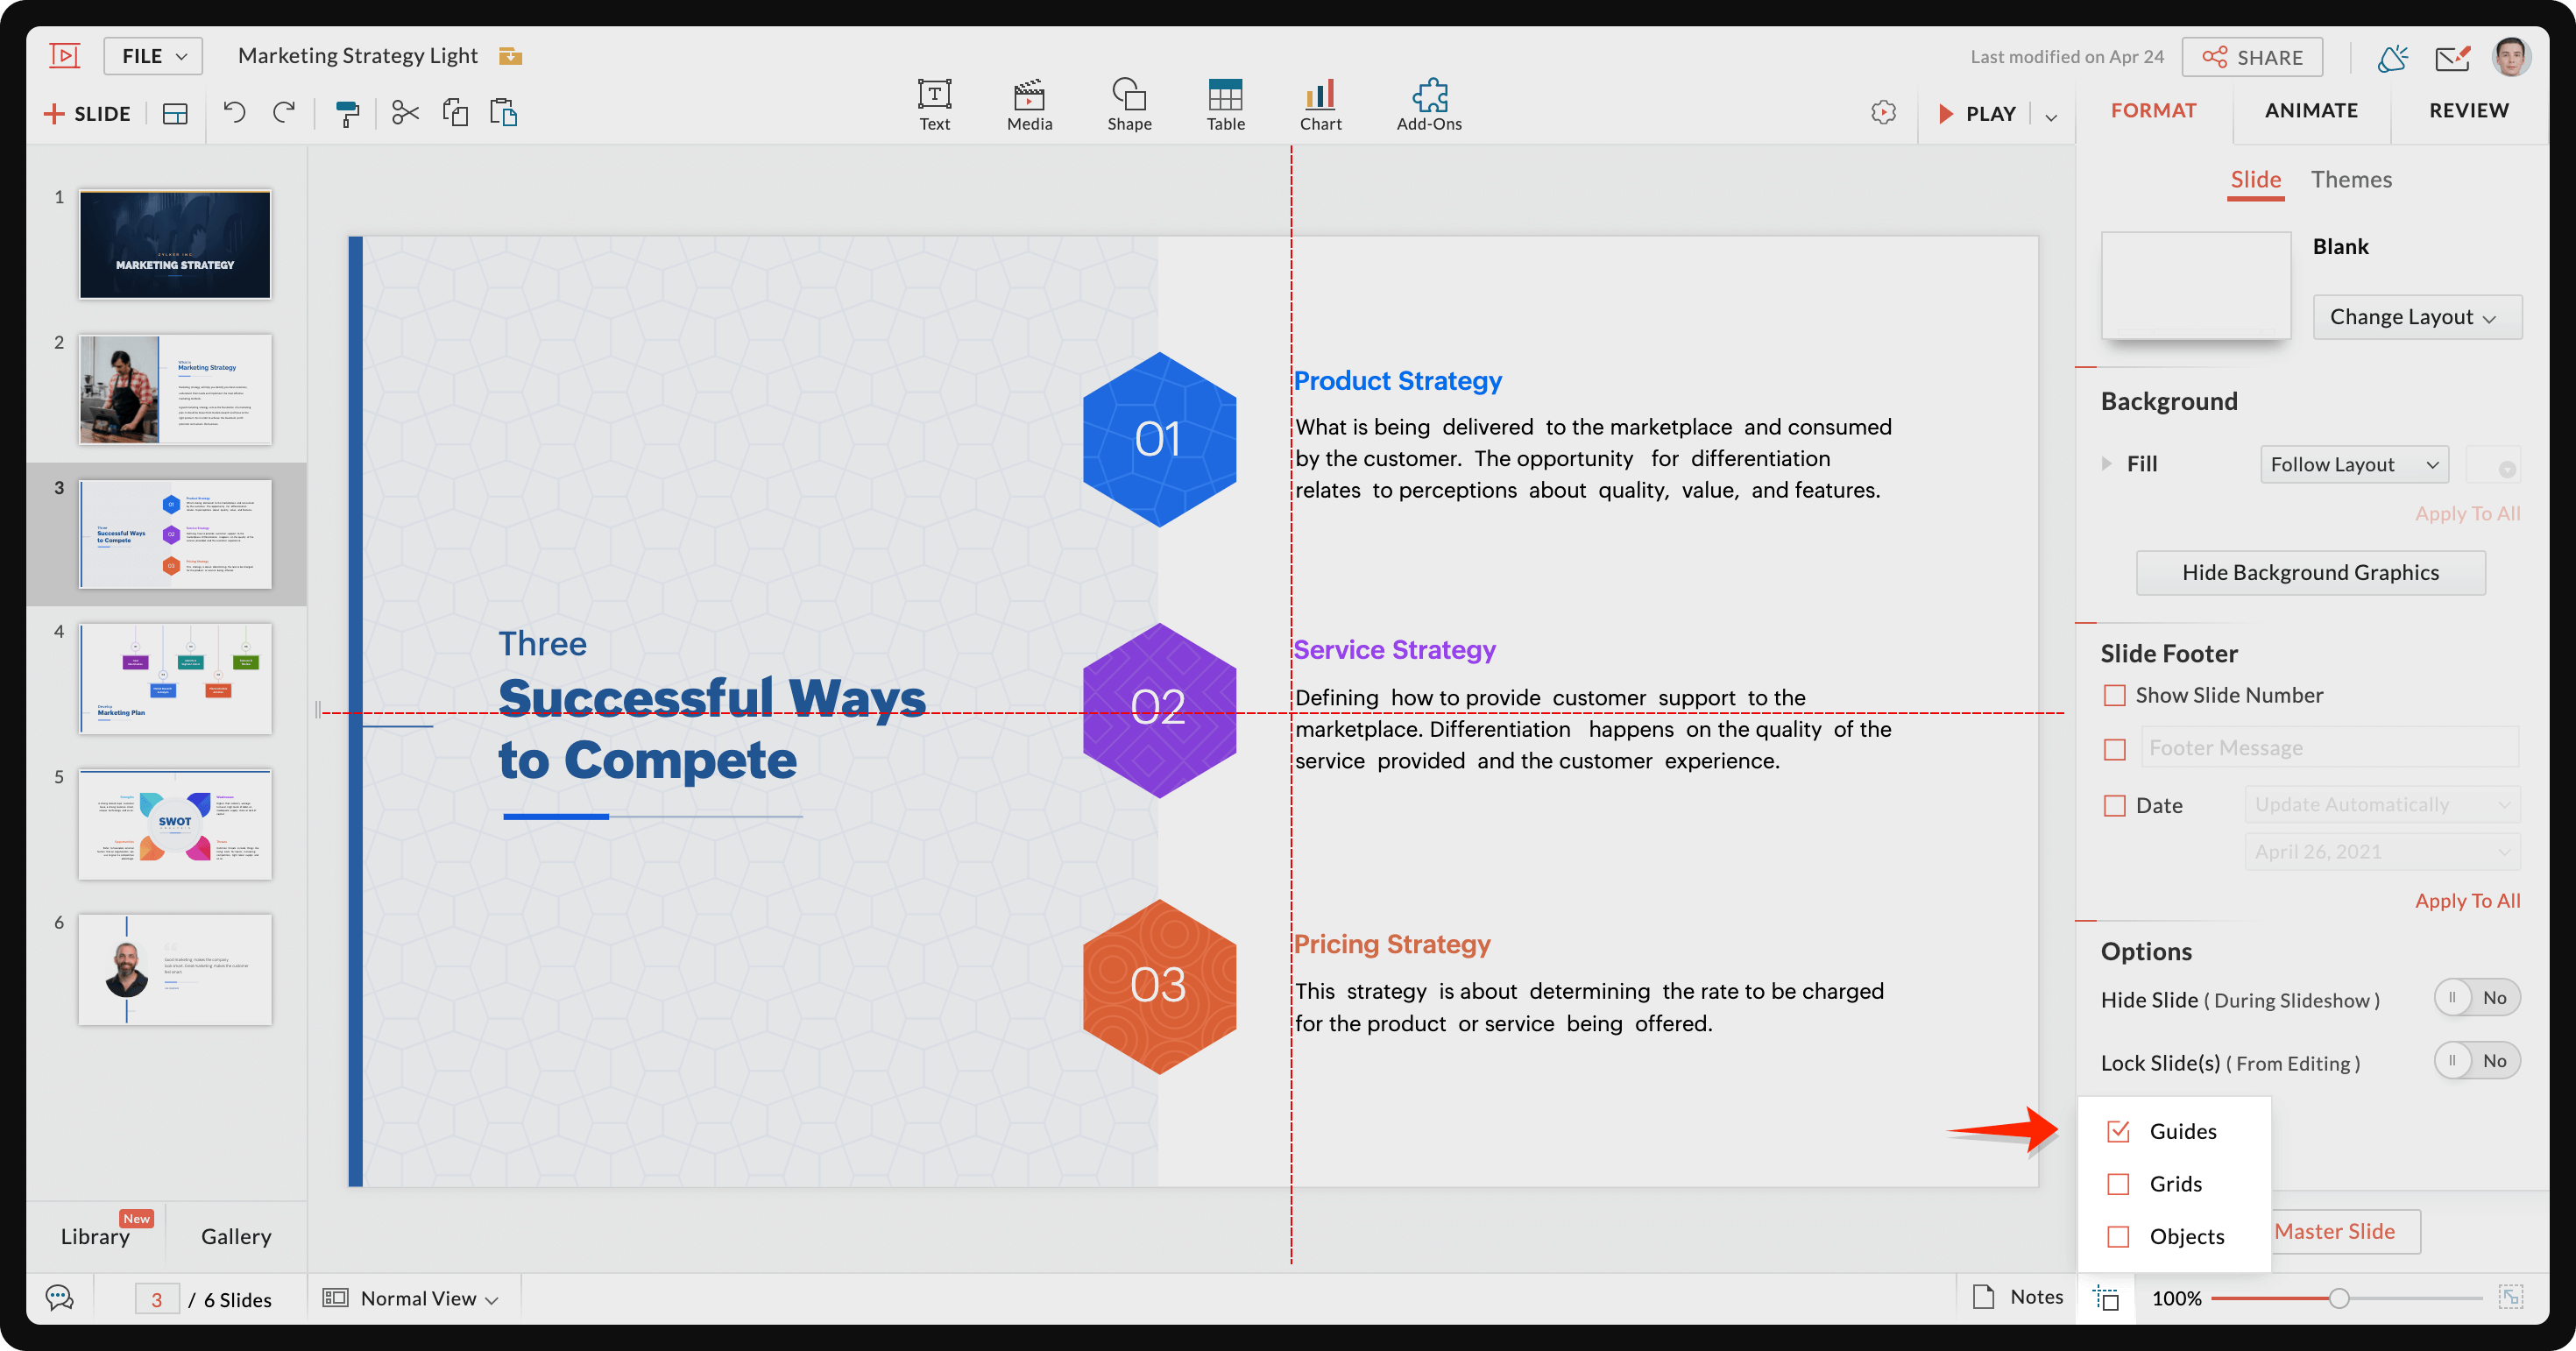2576x1351 pixels.
Task: Check Show Slide Number option
Action: [2114, 695]
